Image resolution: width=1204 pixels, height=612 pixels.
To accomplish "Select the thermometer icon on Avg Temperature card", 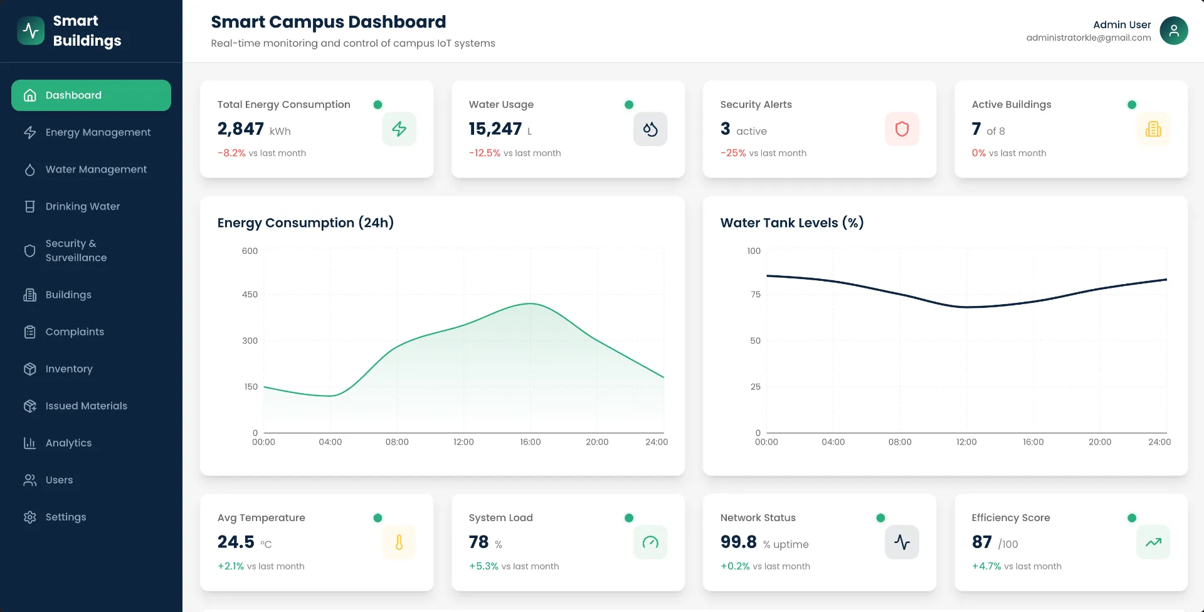I will [399, 542].
